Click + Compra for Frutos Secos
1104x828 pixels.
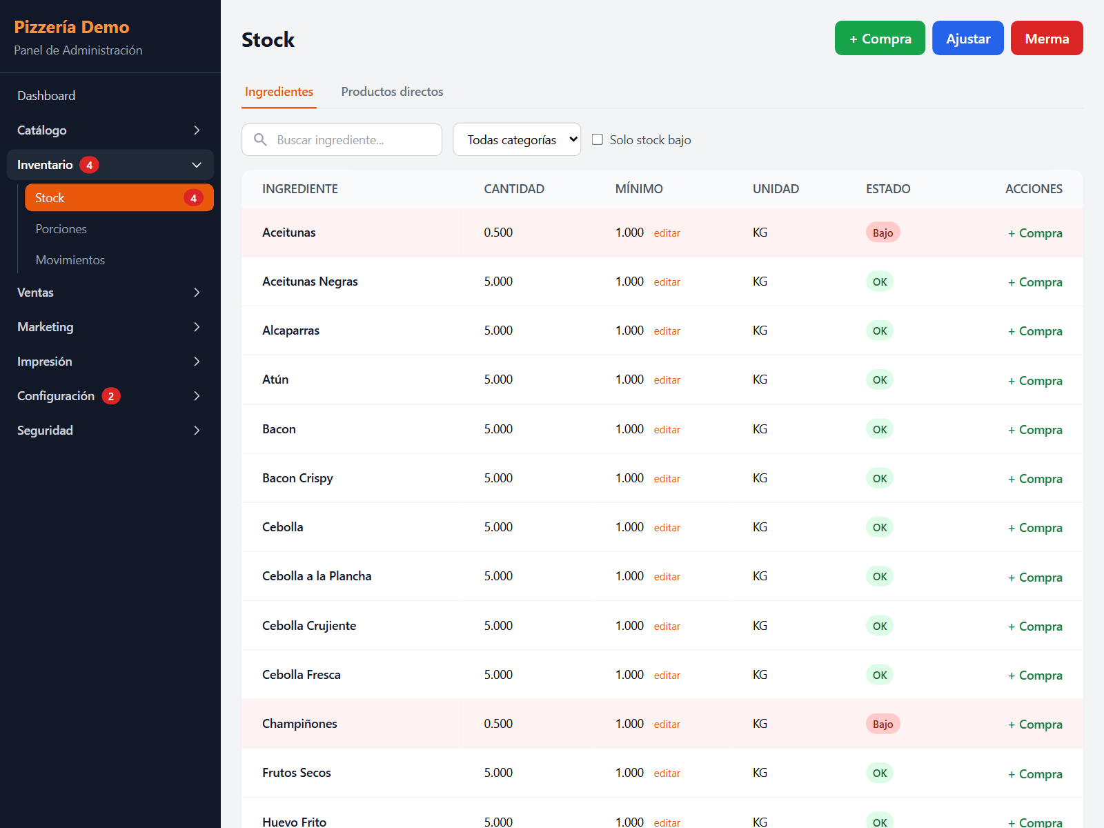1035,774
